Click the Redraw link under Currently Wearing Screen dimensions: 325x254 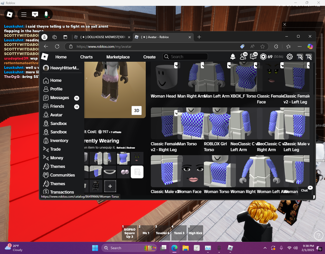click(131, 148)
